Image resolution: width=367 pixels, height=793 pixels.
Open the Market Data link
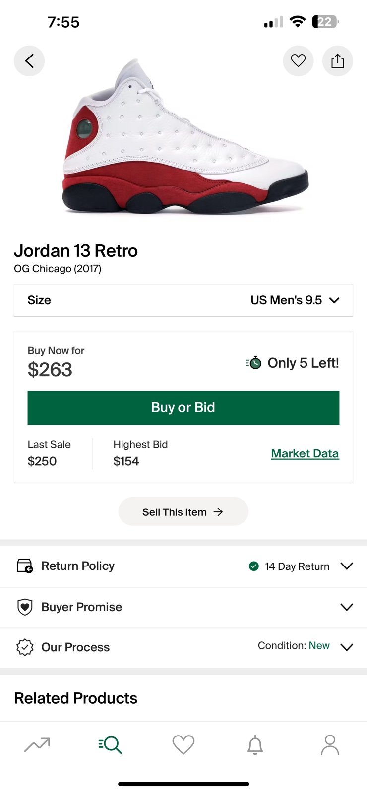tap(305, 453)
